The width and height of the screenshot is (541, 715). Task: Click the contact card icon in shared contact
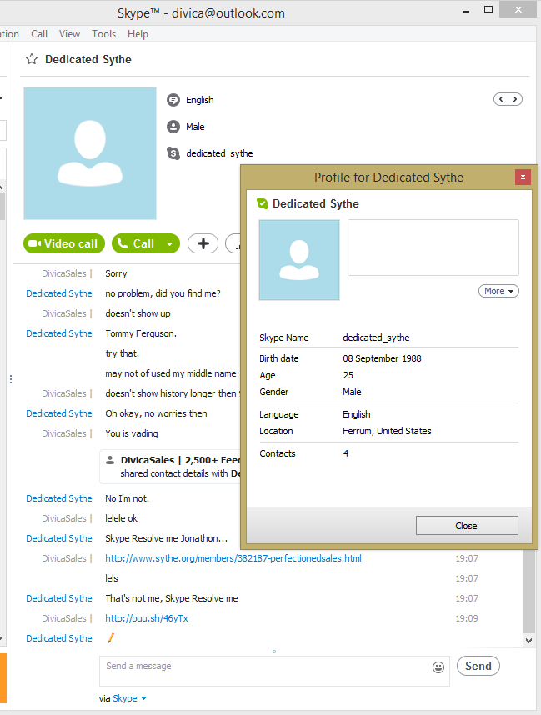pos(110,460)
